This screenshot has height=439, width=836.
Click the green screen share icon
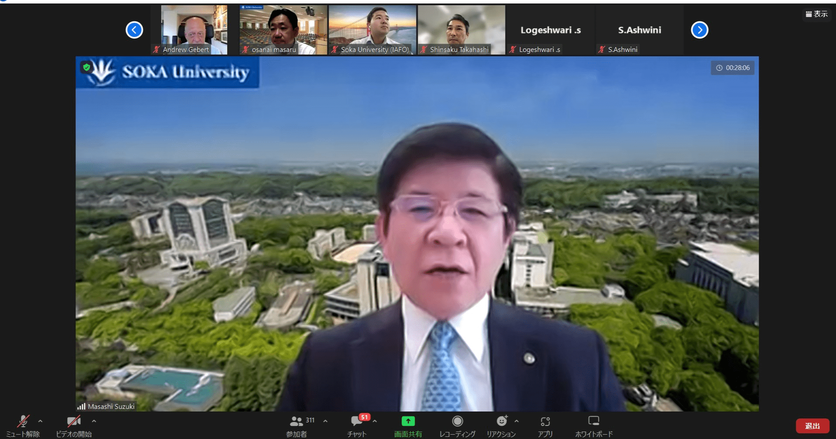(x=408, y=421)
